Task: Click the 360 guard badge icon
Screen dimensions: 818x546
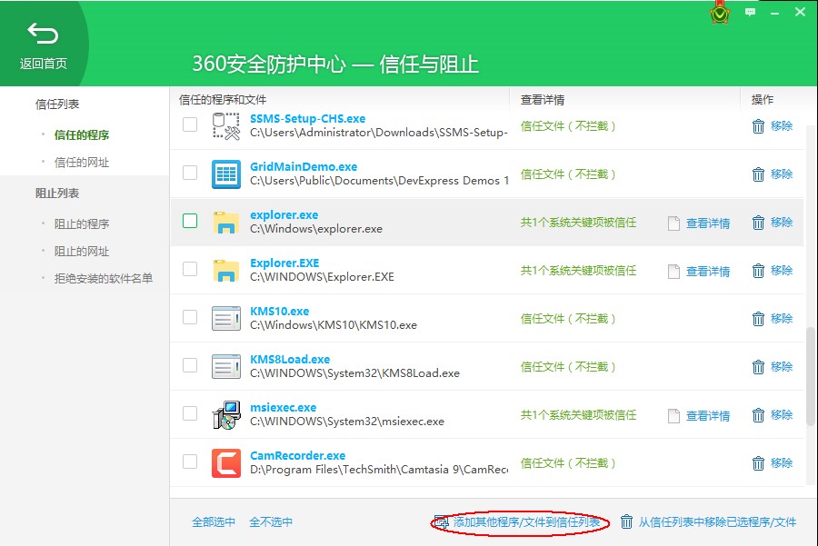Action: click(720, 13)
